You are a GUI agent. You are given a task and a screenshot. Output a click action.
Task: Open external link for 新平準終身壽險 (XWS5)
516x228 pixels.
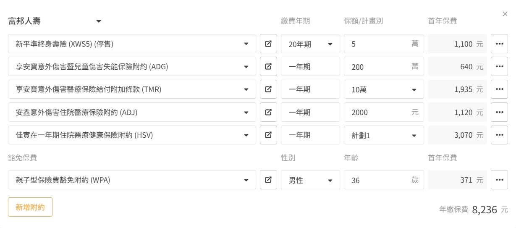click(268, 44)
